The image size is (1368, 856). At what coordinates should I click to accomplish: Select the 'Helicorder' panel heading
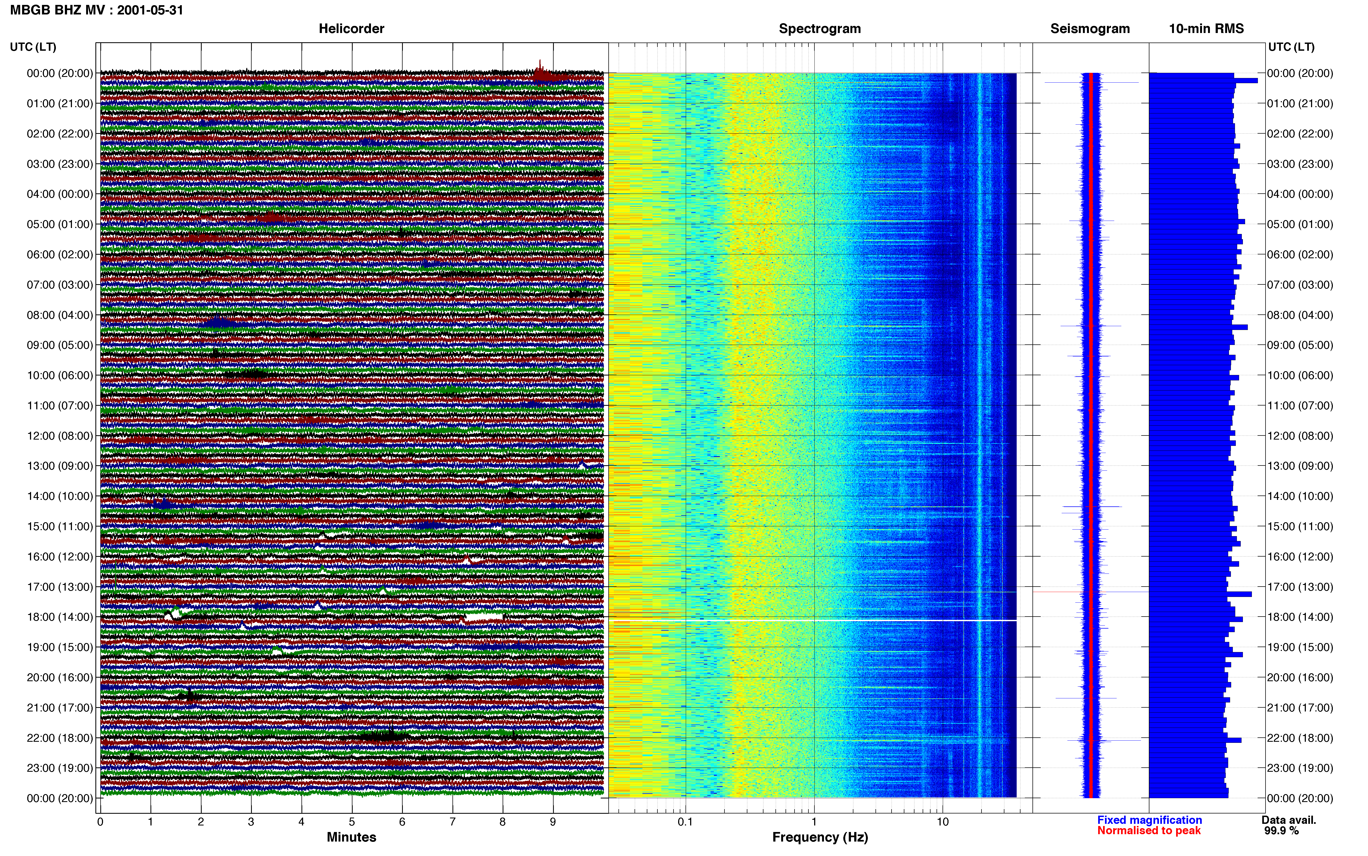pos(351,28)
